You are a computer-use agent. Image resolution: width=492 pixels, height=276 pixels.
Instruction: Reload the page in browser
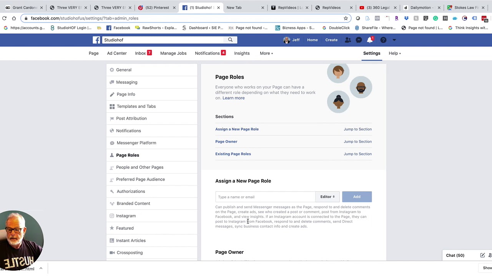point(4,18)
